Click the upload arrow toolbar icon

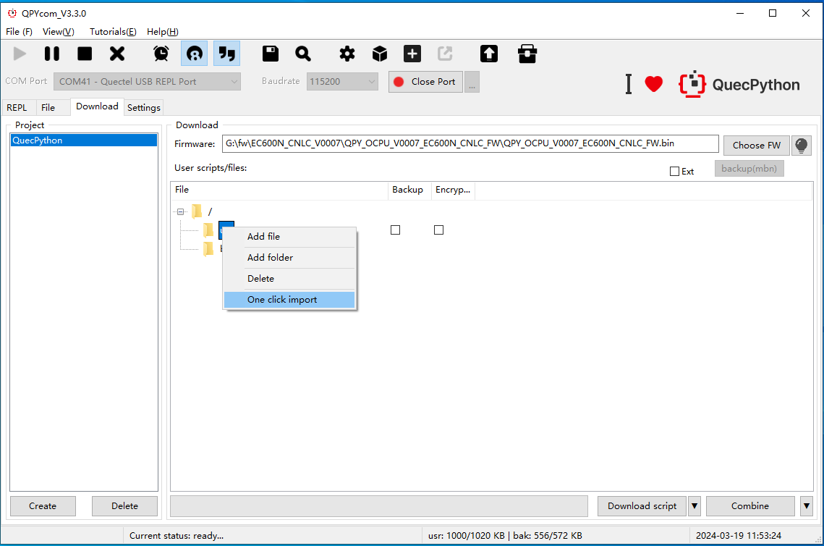click(489, 54)
